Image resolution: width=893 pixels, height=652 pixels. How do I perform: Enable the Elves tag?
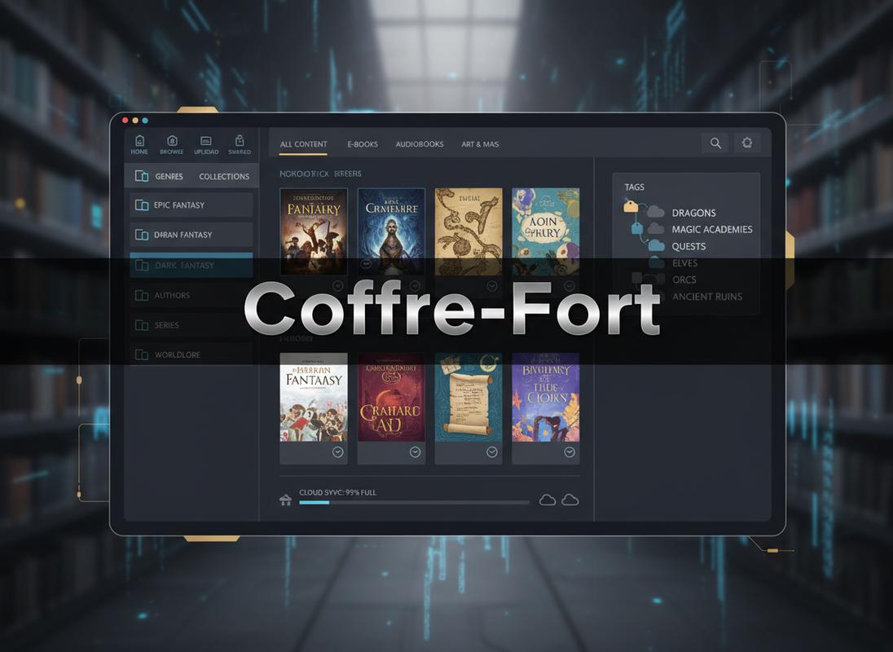(685, 262)
